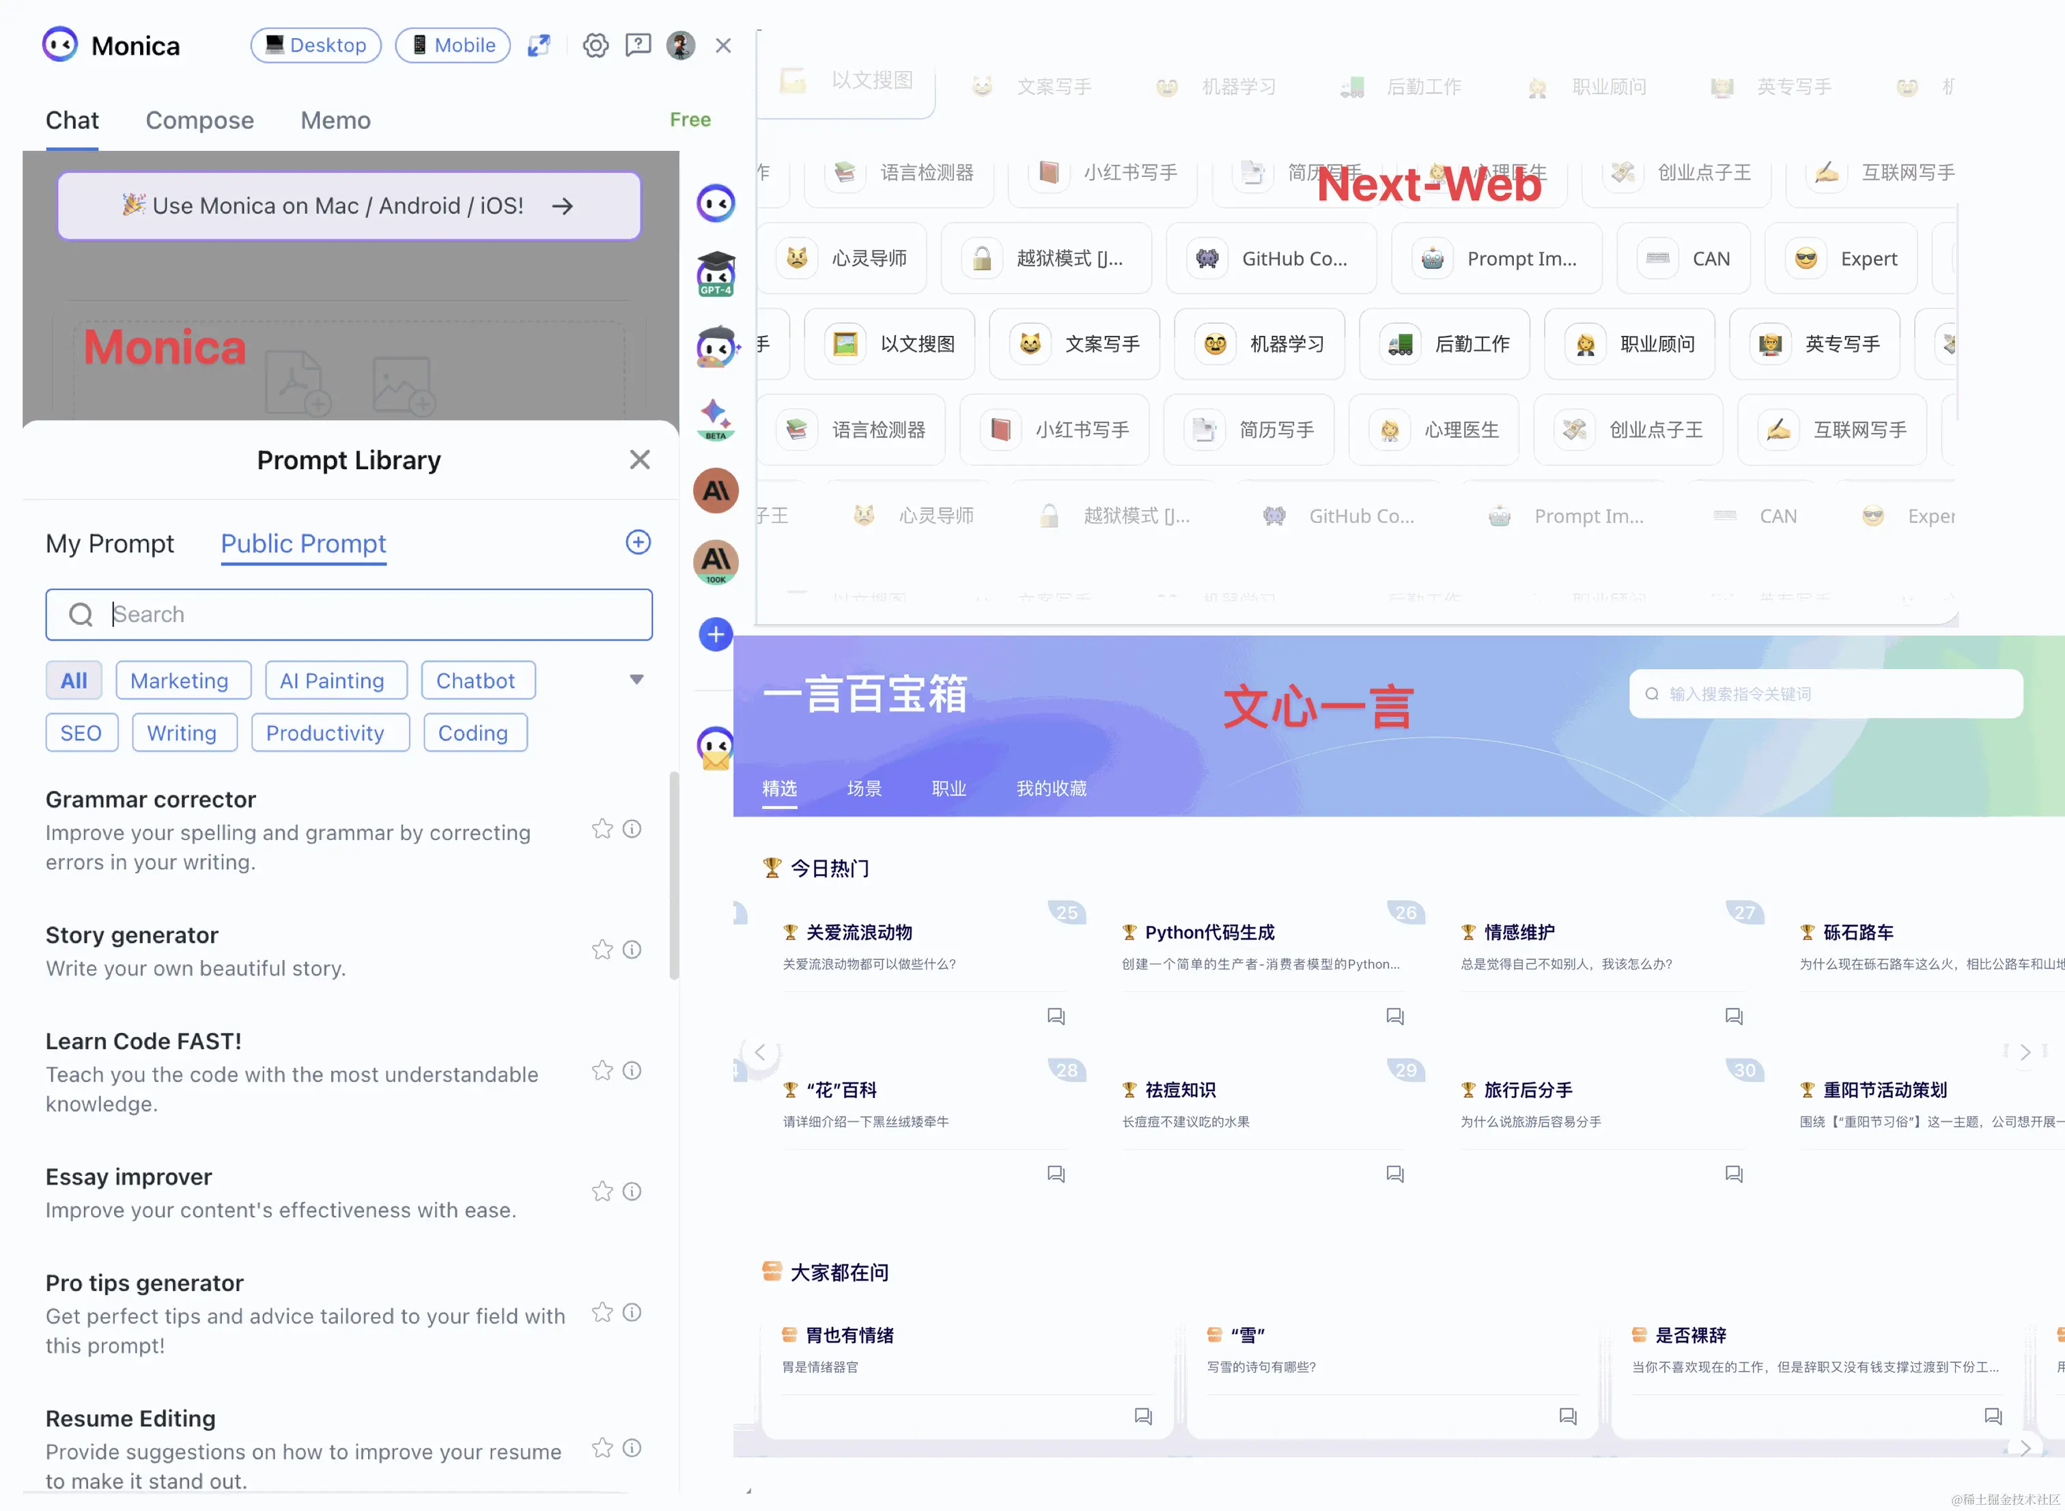The width and height of the screenshot is (2065, 1511).
Task: Switch to the Memo tab
Action: 336,121
